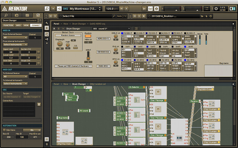Screen dimensions: 238x148
Task: Open the search magnifier in the header
Action: click(x=47, y=9)
